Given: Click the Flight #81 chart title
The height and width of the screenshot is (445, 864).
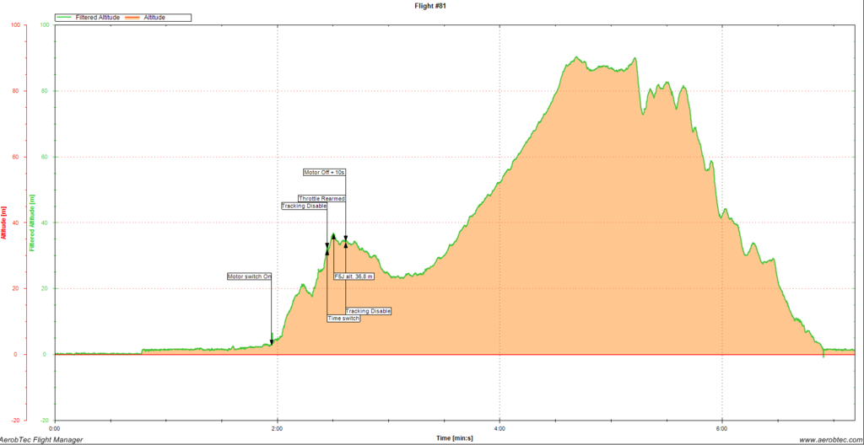Looking at the screenshot, I should 431,6.
